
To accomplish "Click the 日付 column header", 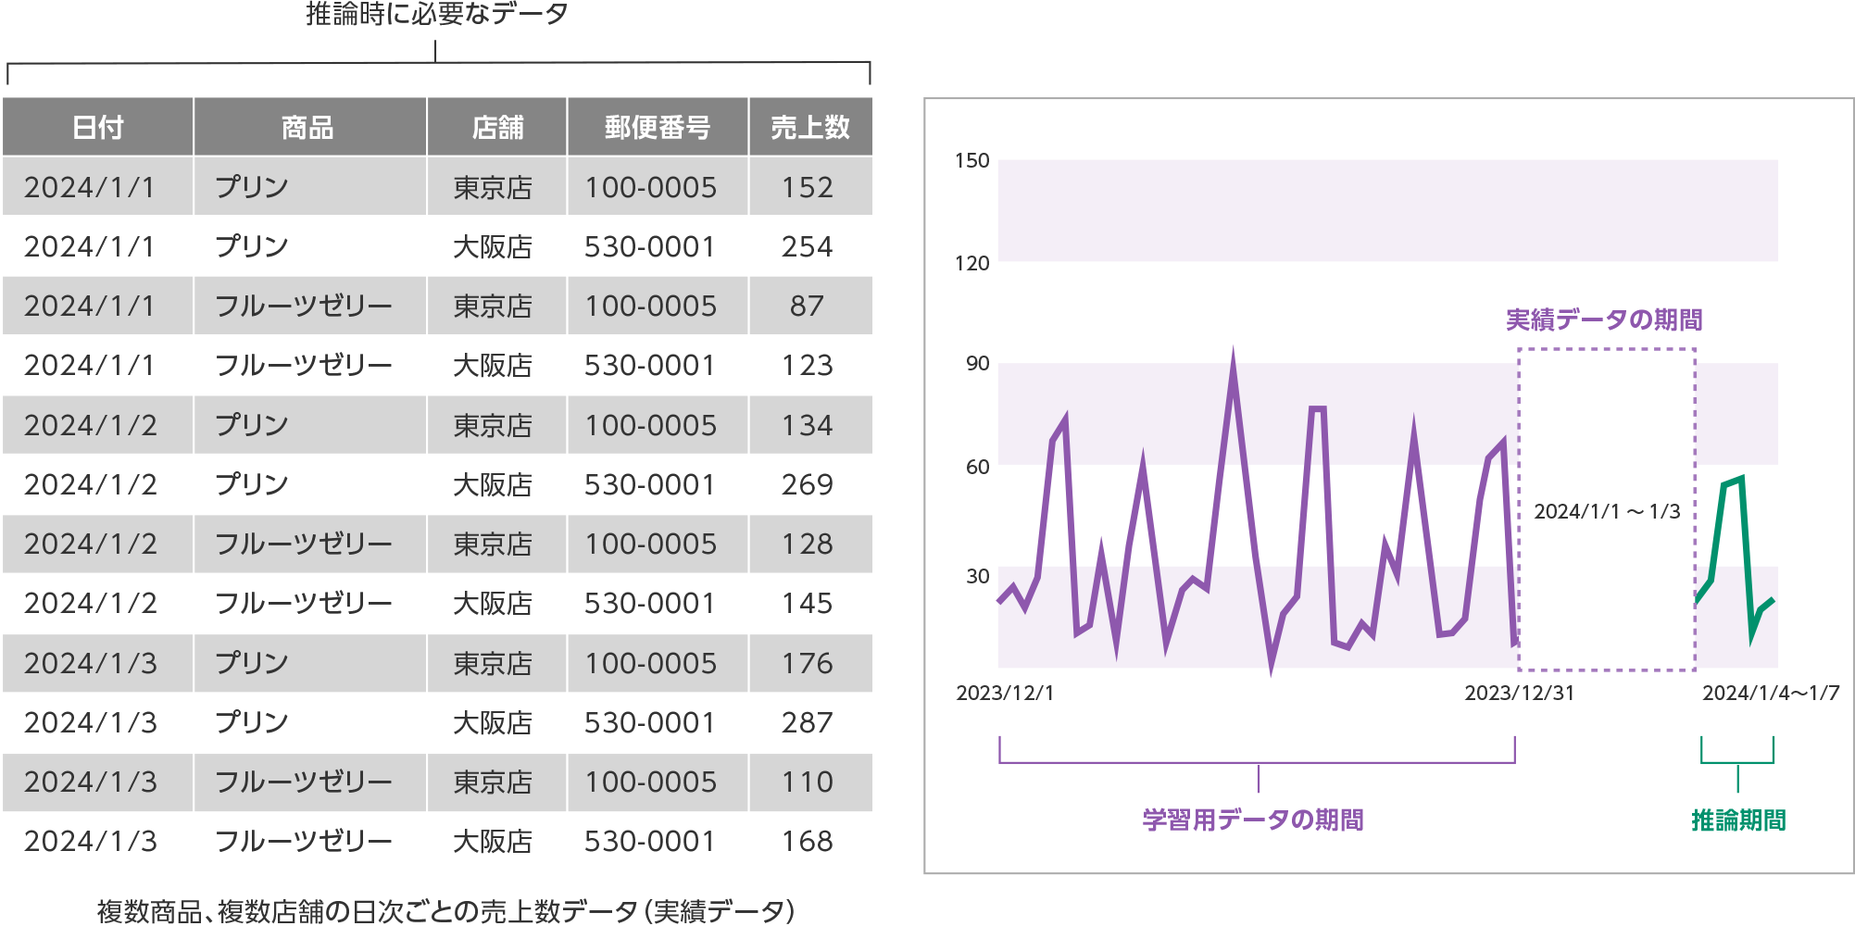I will click(98, 127).
